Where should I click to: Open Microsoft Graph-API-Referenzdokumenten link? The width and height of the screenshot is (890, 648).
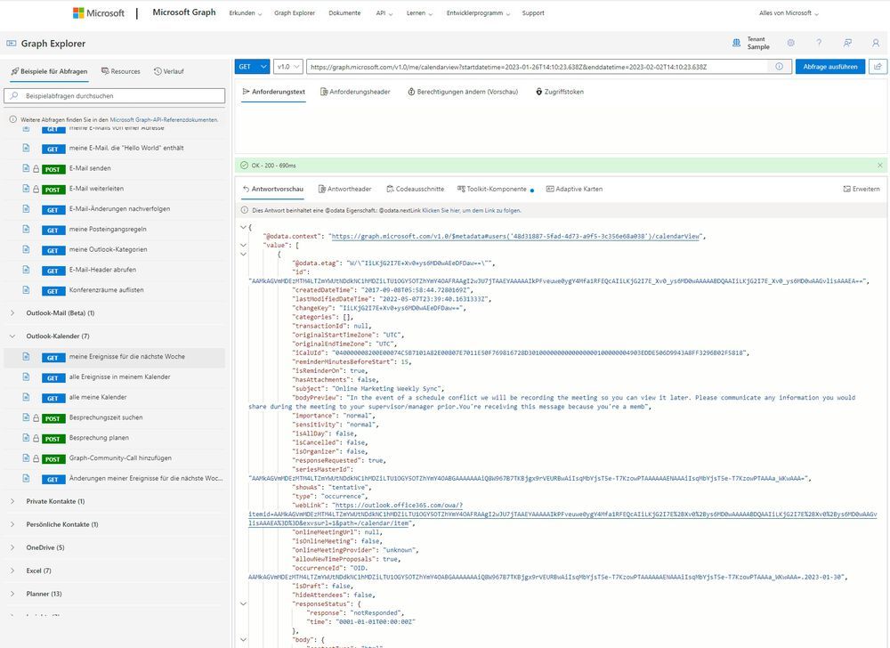164,120
